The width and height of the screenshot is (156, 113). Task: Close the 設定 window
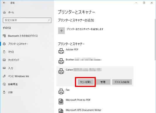coord(152,3)
